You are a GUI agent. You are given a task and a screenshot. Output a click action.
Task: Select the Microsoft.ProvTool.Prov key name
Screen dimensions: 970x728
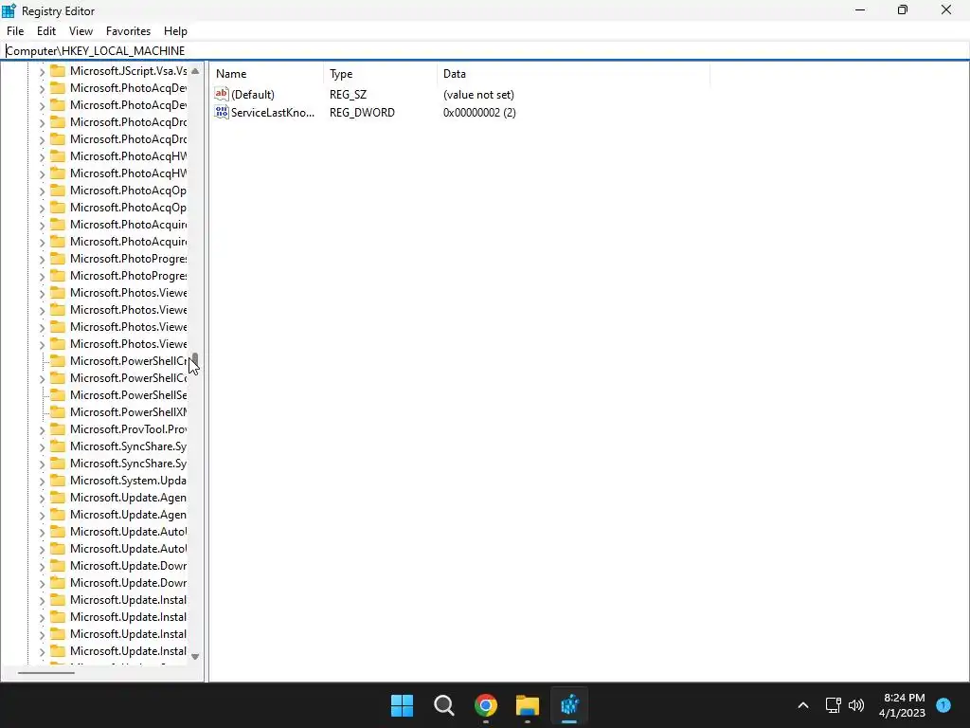click(128, 429)
